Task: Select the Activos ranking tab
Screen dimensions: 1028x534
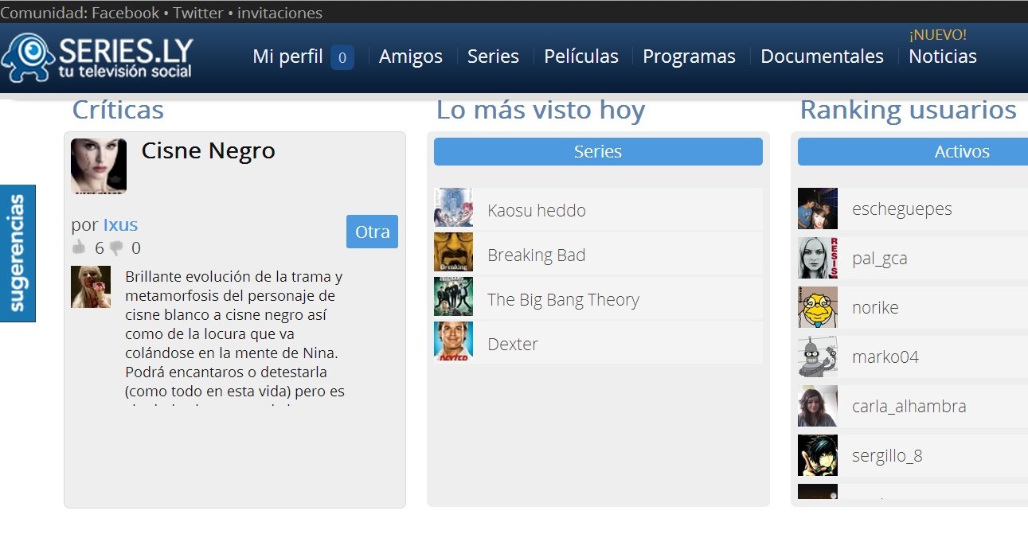Action: pyautogui.click(x=961, y=151)
